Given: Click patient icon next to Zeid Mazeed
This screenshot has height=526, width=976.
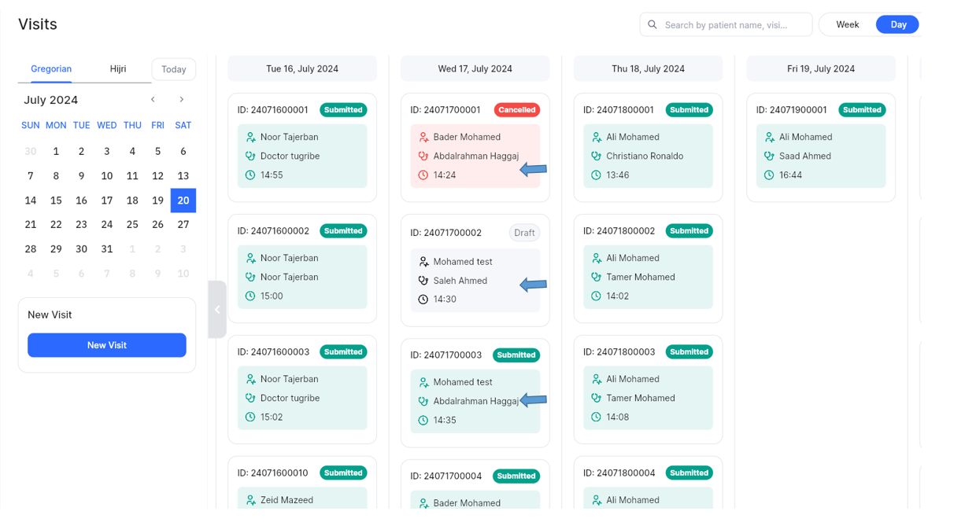Looking at the screenshot, I should coord(250,500).
